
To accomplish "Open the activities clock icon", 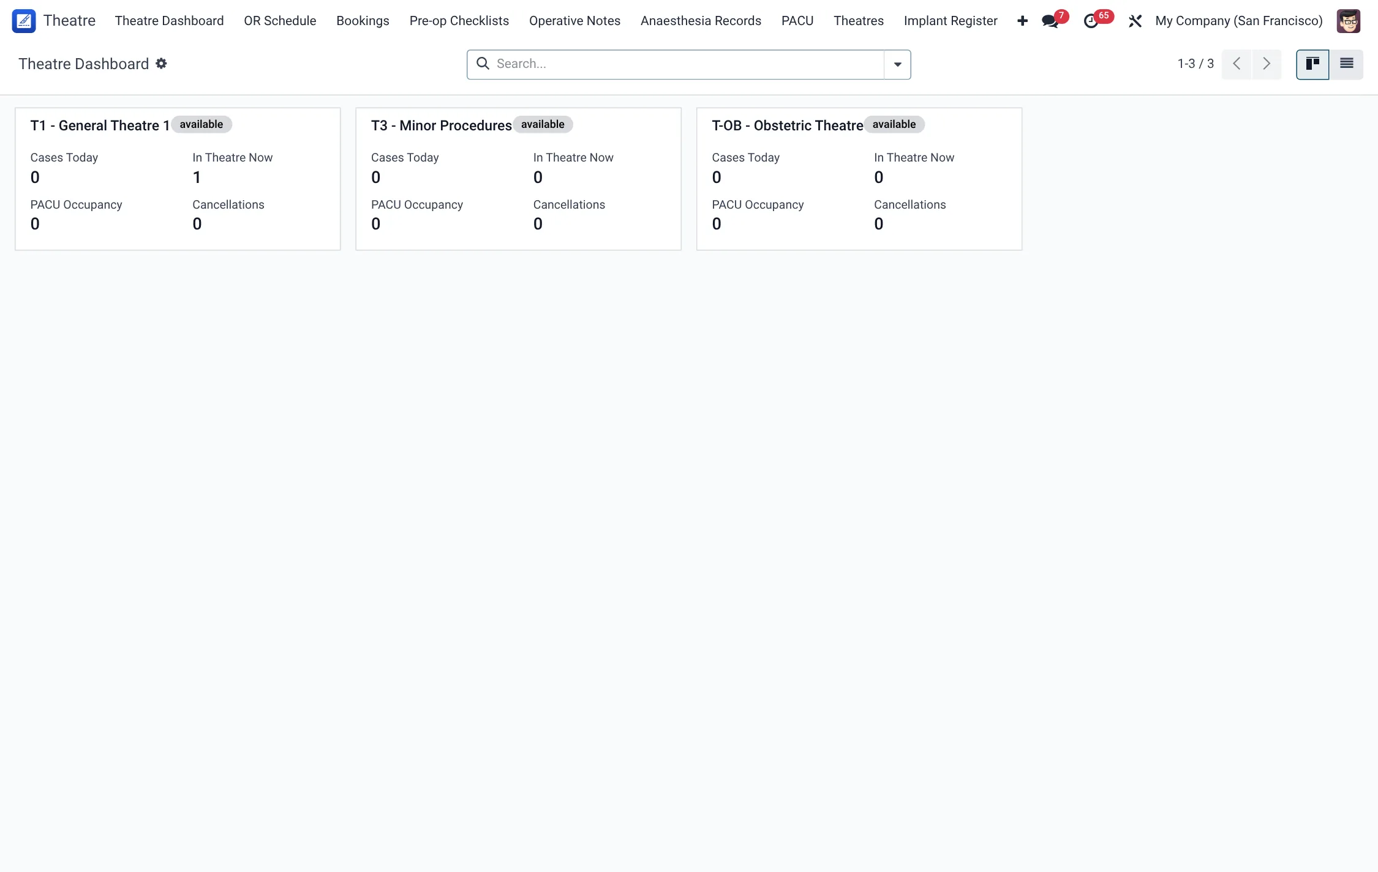I will pos(1091,21).
